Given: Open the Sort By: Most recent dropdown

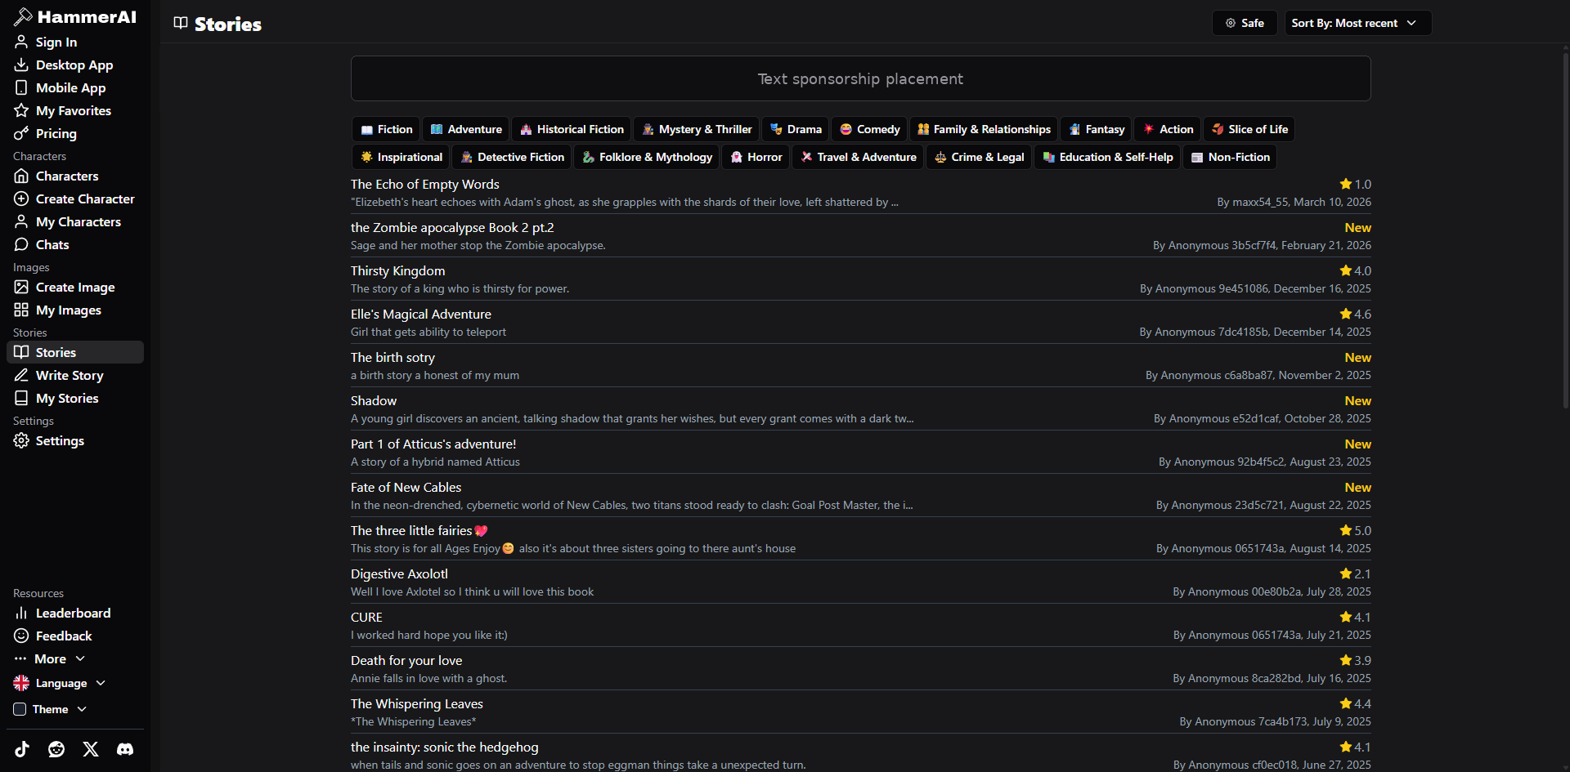Looking at the screenshot, I should point(1357,23).
